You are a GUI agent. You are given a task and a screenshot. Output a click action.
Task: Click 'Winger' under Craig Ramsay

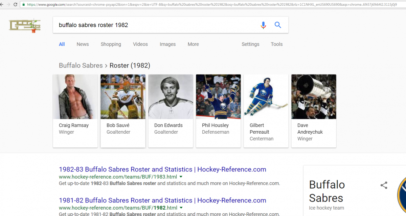pos(66,132)
